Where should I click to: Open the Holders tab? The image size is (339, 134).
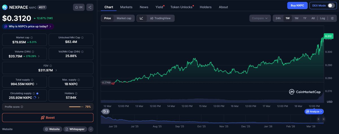pos(206,7)
